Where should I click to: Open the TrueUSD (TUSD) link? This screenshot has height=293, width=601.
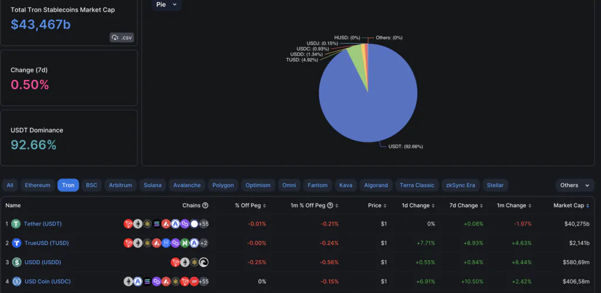coord(46,243)
